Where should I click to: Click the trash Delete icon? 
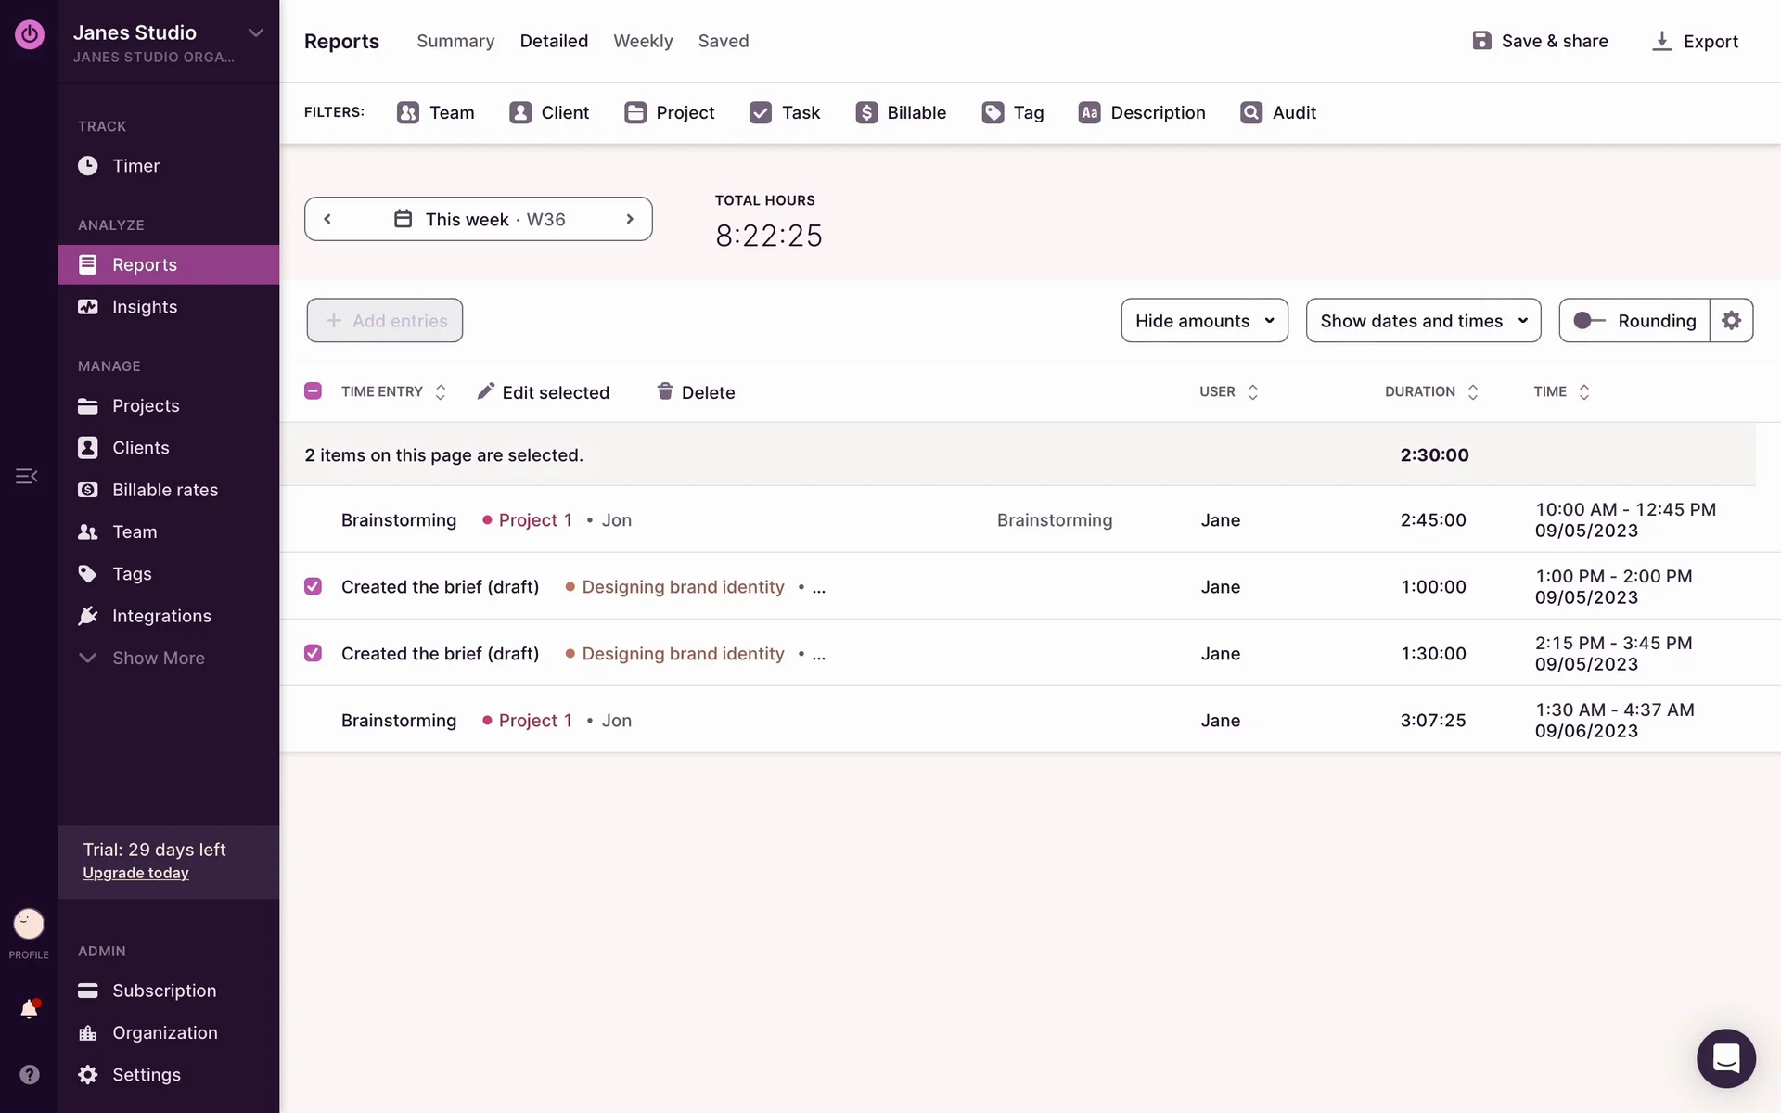[x=665, y=391]
